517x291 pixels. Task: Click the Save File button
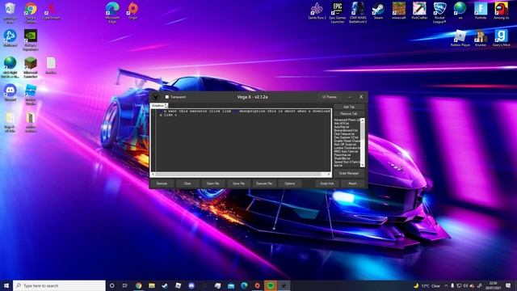239,183
